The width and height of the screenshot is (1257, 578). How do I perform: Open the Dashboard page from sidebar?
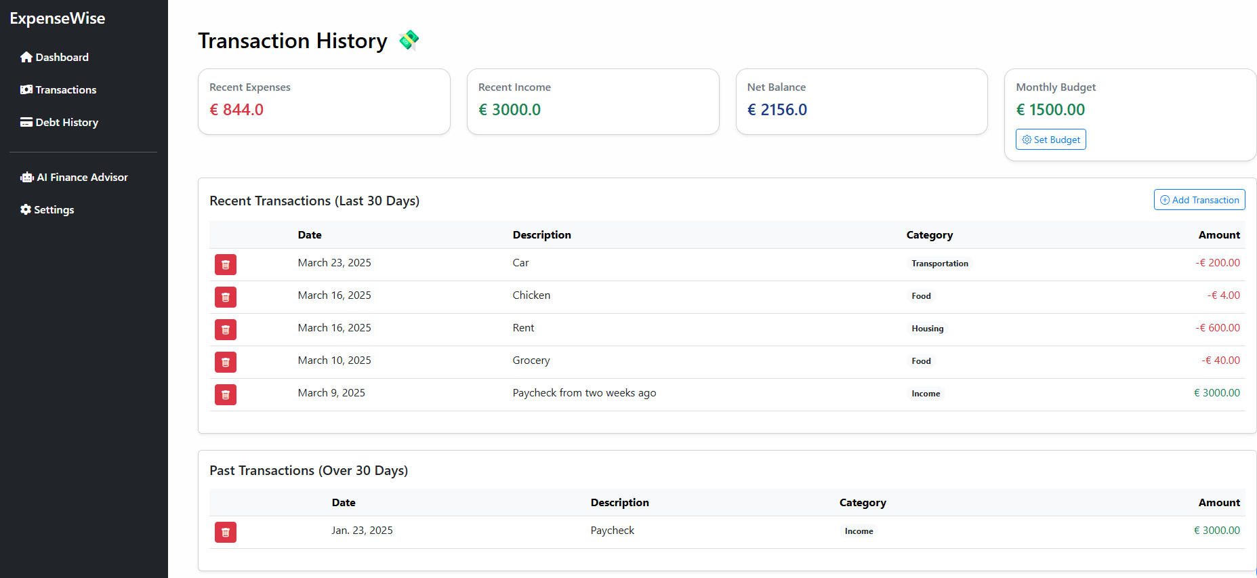55,58
